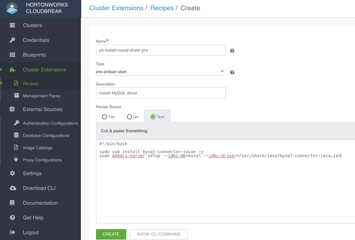Select the Text recipe source option
This screenshot has width=355, height=240.
(x=153, y=117)
